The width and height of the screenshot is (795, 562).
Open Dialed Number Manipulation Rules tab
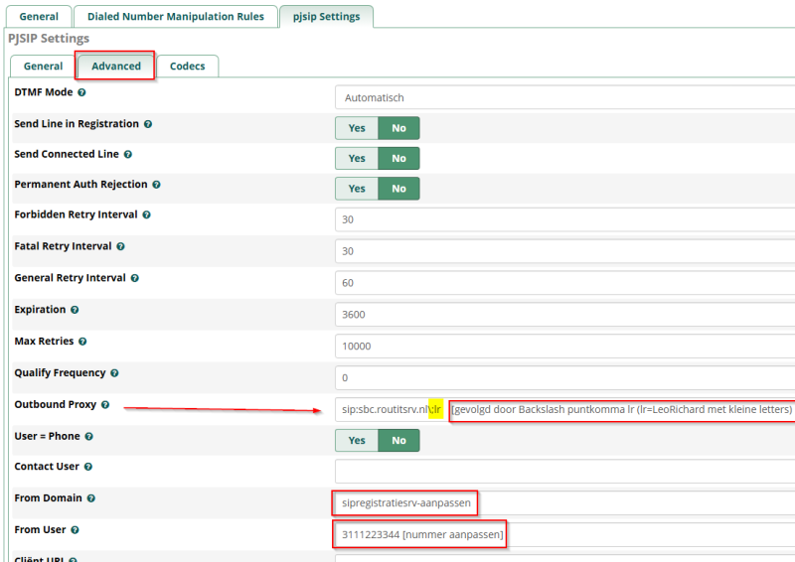(x=175, y=17)
